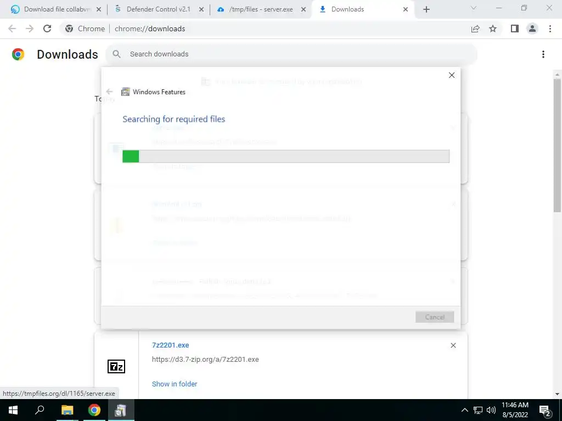This screenshot has height=421, width=562.
Task: Open Chrome from the taskbar
Action: coord(94,410)
